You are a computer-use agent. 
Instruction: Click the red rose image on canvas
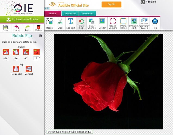point(109,82)
